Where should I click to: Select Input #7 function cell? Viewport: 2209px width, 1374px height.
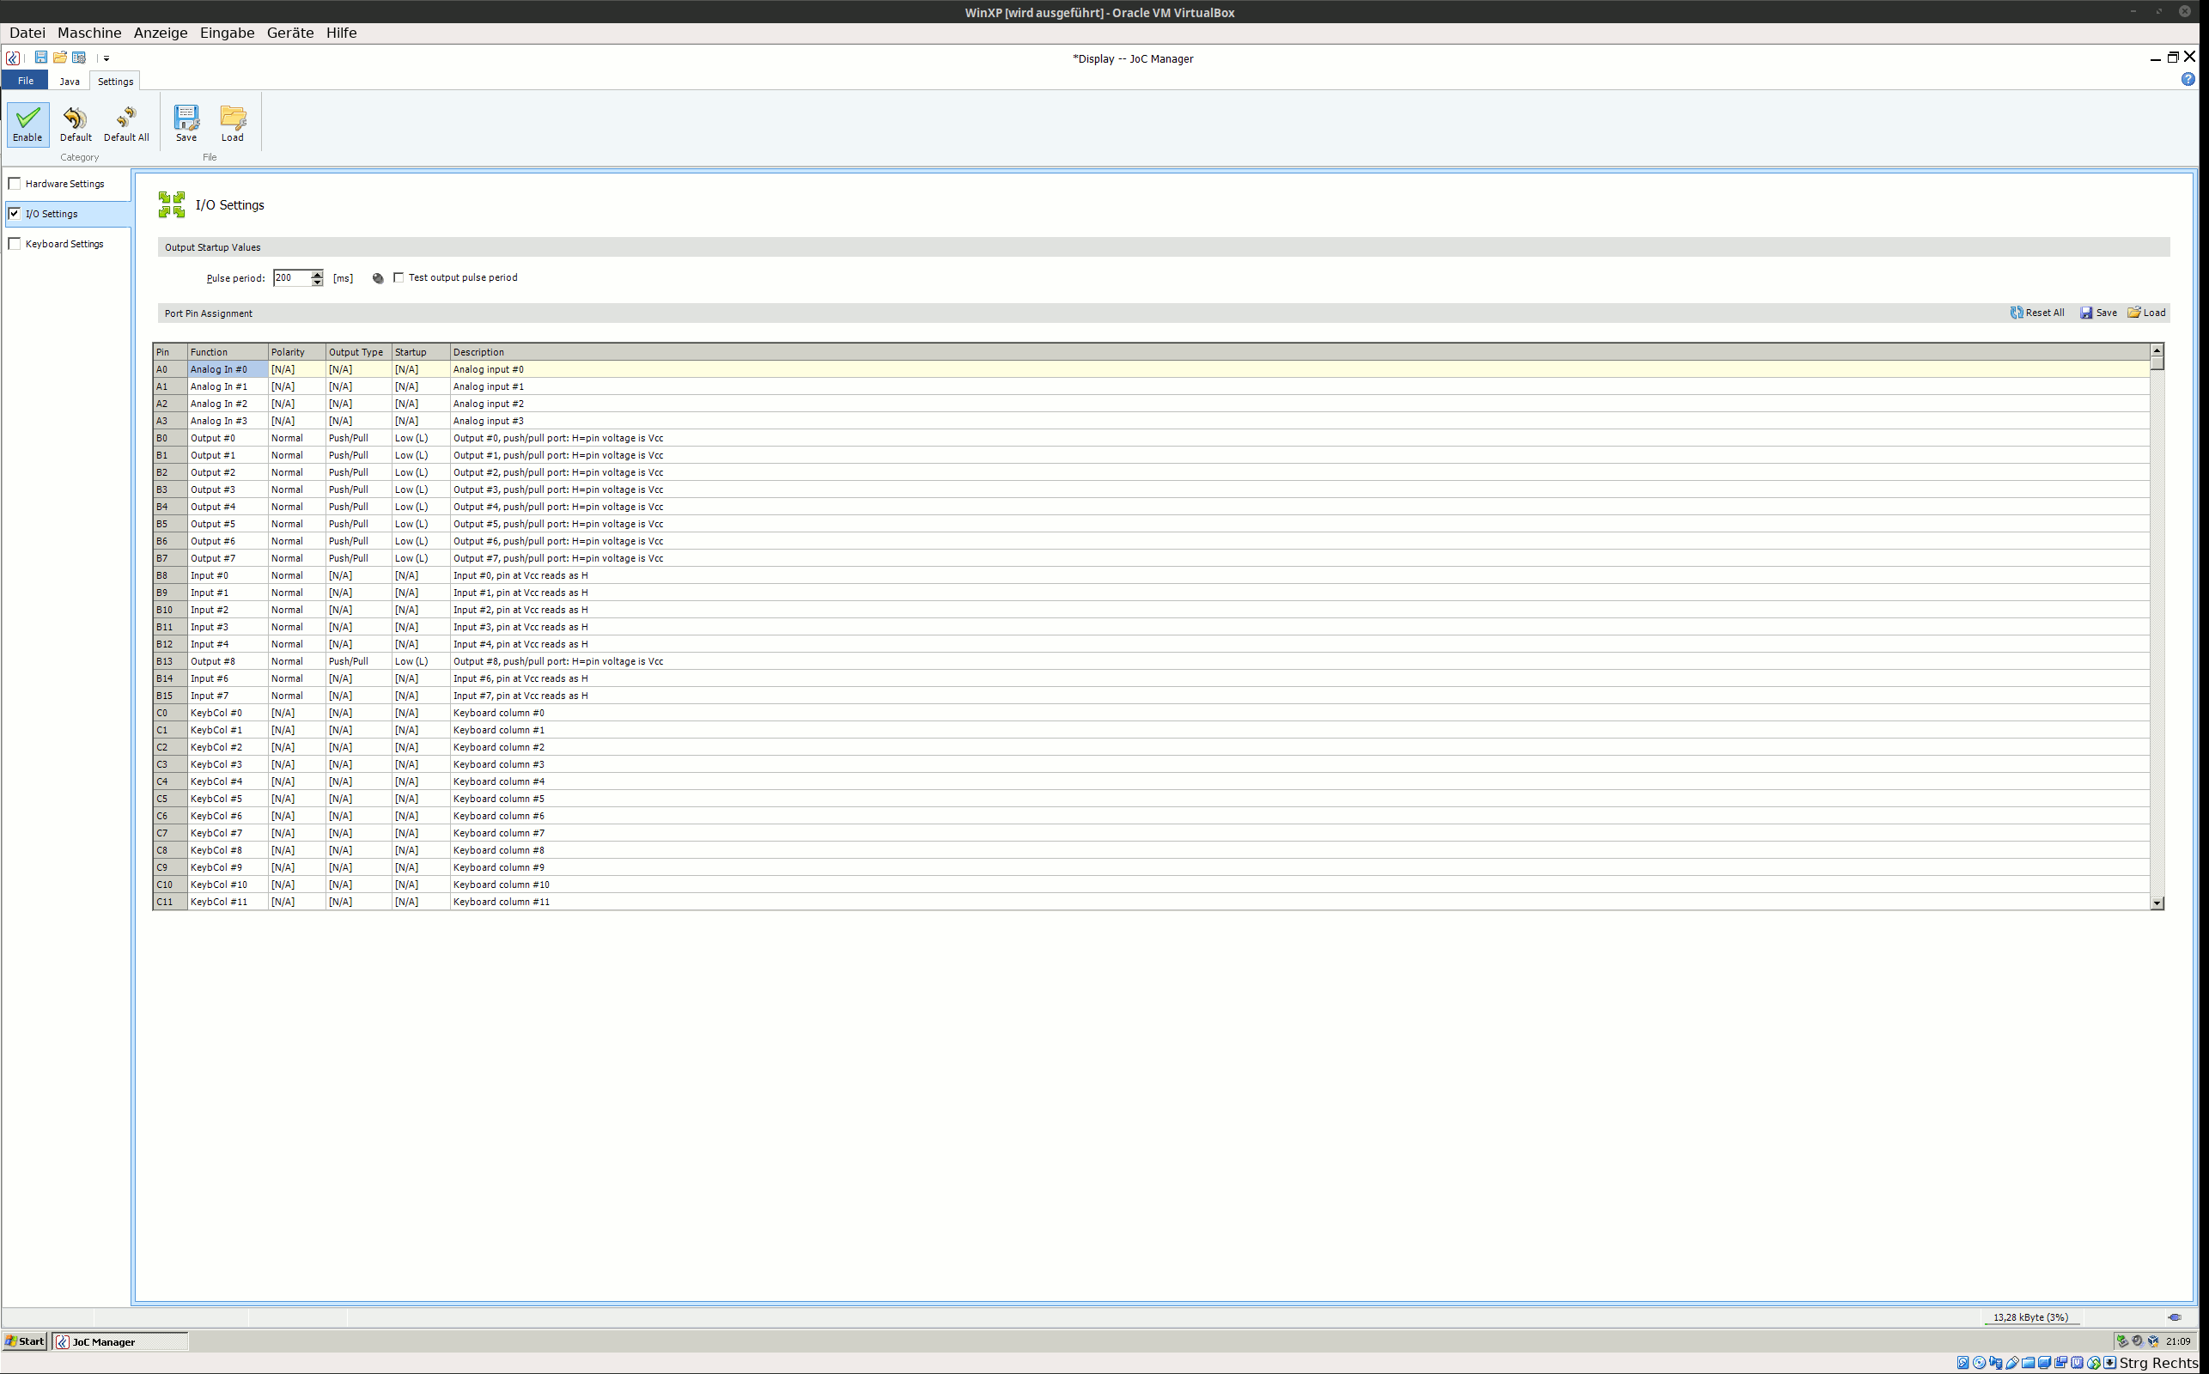pyautogui.click(x=228, y=696)
